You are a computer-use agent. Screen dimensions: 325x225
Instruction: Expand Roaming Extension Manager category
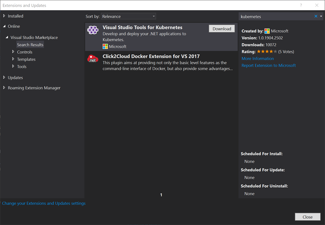click(x=4, y=88)
